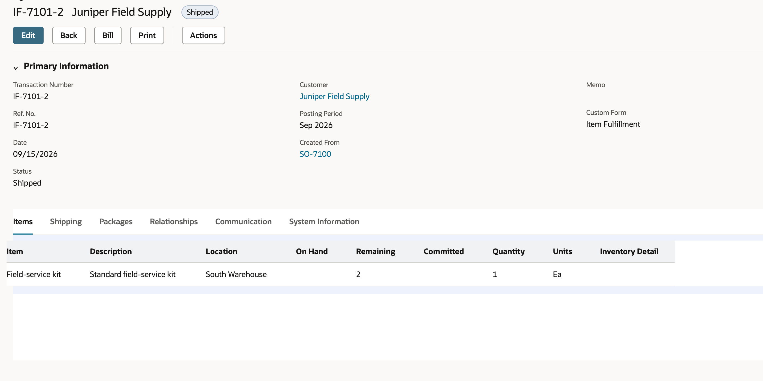
Task: Click the 'Standard field-service kit' description cell
Action: 132,274
